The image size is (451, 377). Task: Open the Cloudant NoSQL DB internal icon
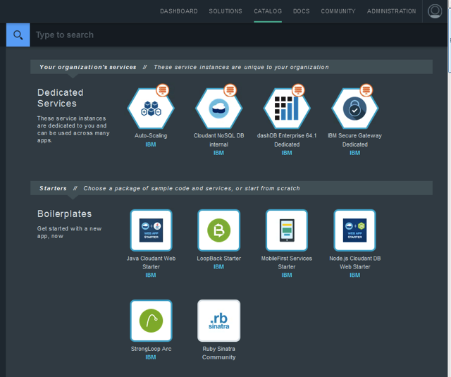click(219, 109)
